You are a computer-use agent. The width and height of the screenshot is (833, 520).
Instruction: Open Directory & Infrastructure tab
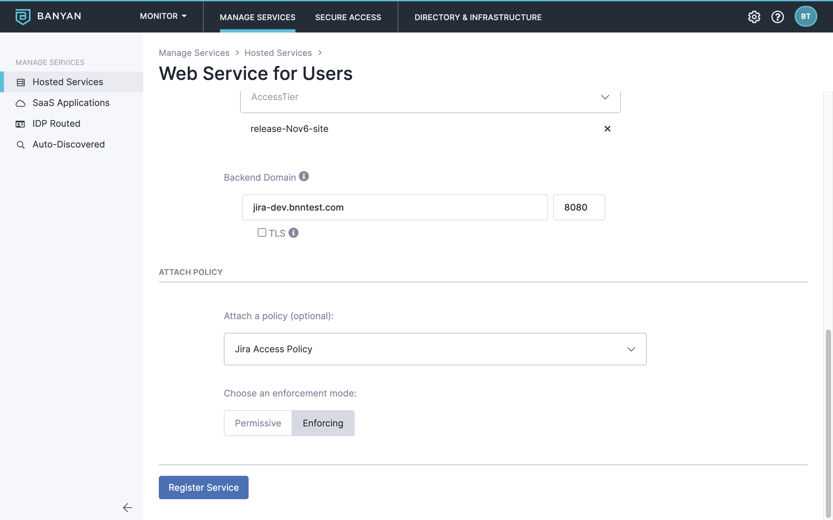[478, 17]
